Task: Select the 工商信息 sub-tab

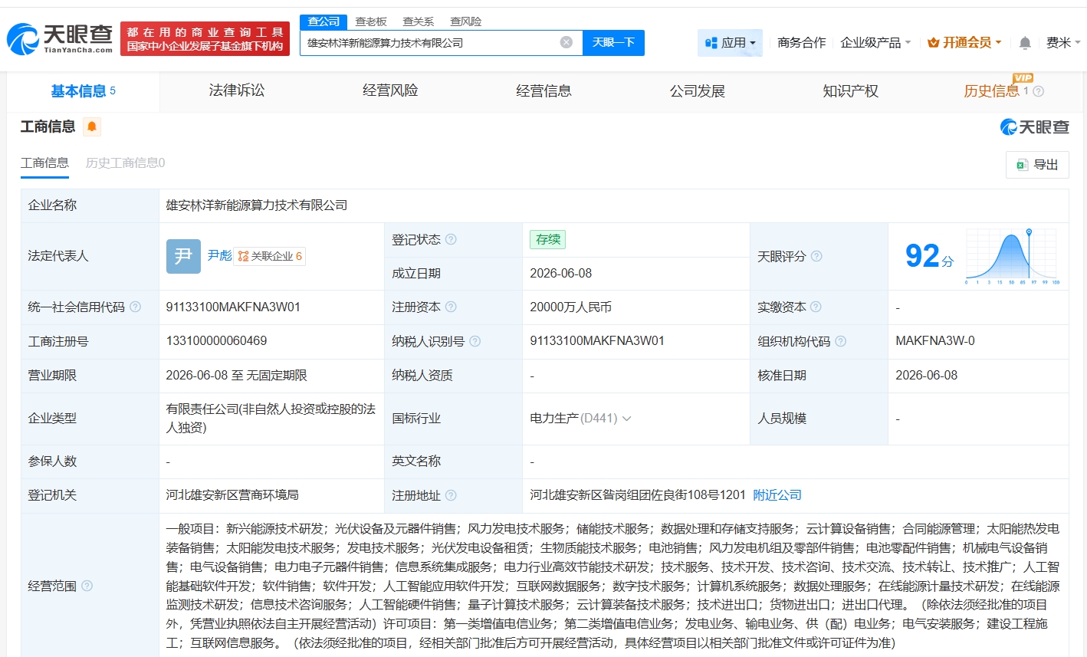Action: (x=44, y=163)
